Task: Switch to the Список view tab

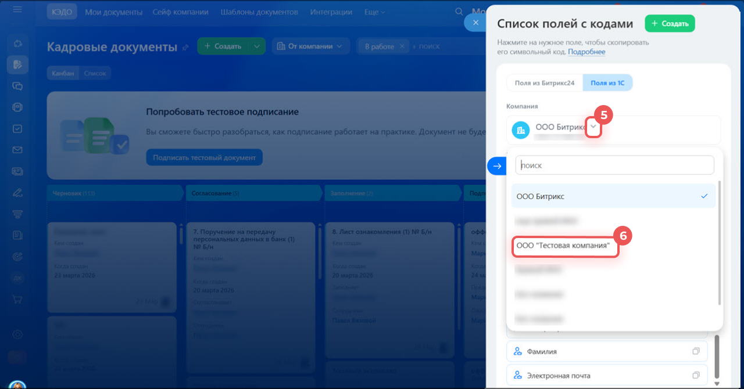Action: pyautogui.click(x=95, y=73)
